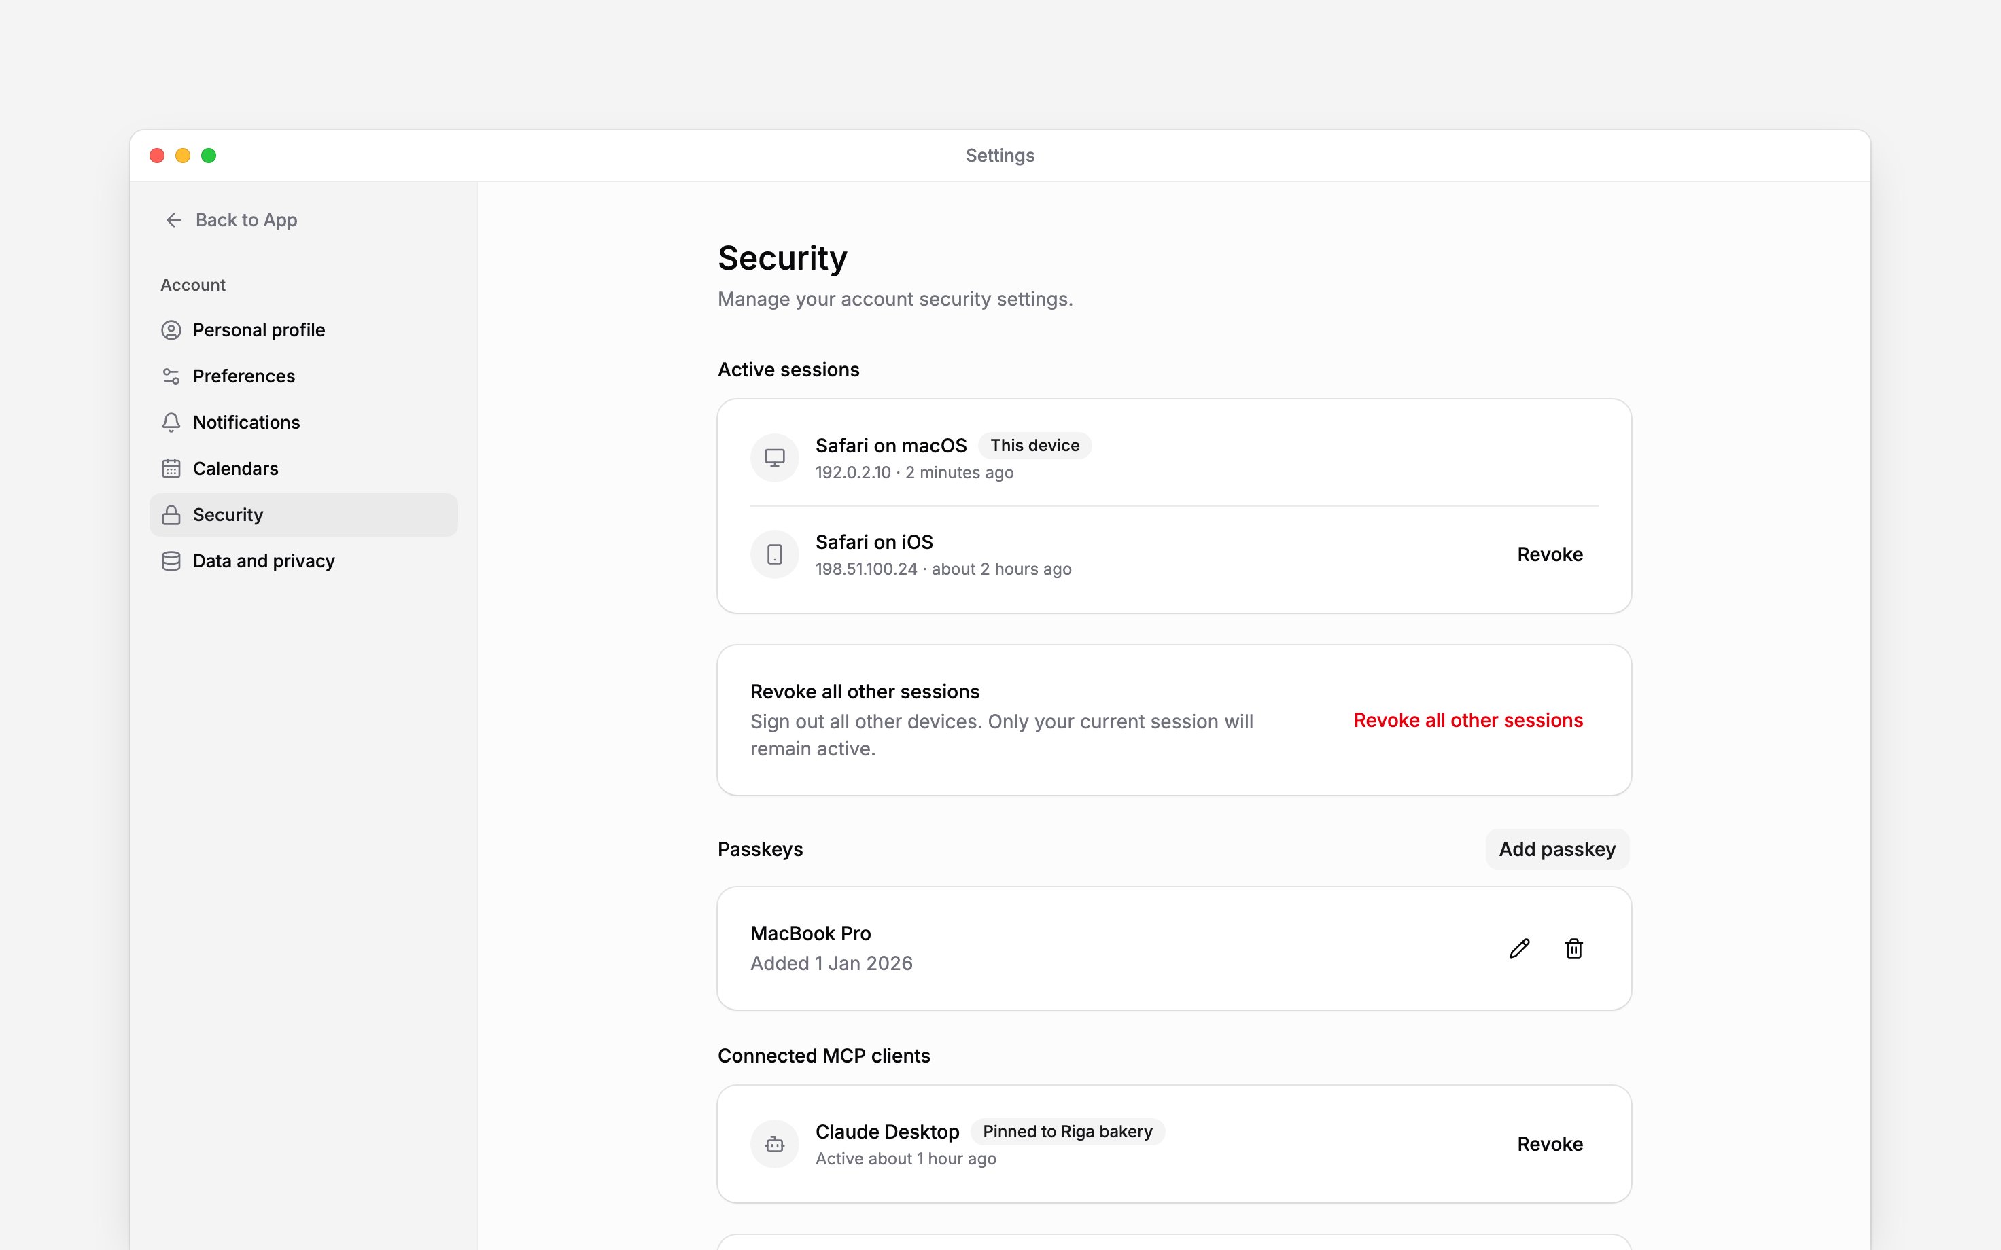Screen dimensions: 2001x1250
Task: Select the Security section
Action: (x=303, y=515)
